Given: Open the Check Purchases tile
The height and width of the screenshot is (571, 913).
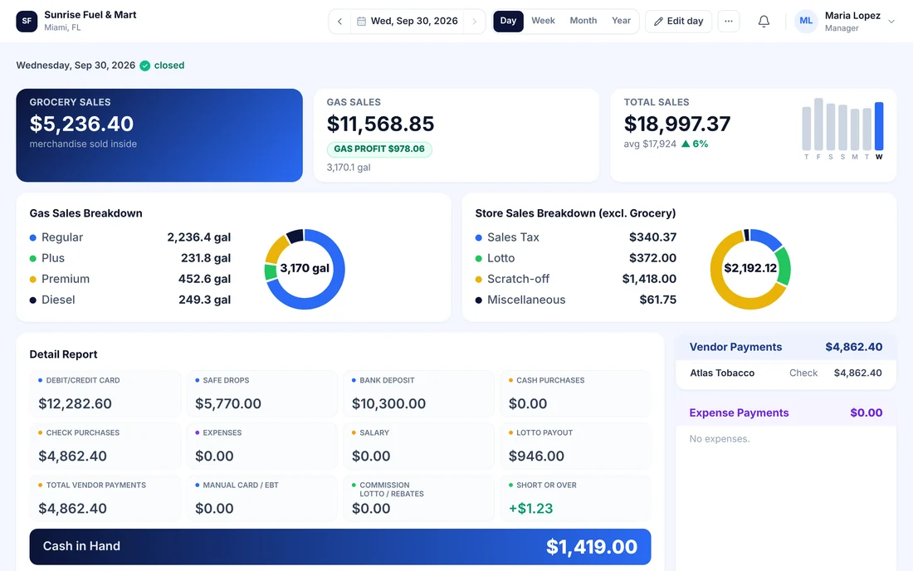Looking at the screenshot, I should point(105,446).
